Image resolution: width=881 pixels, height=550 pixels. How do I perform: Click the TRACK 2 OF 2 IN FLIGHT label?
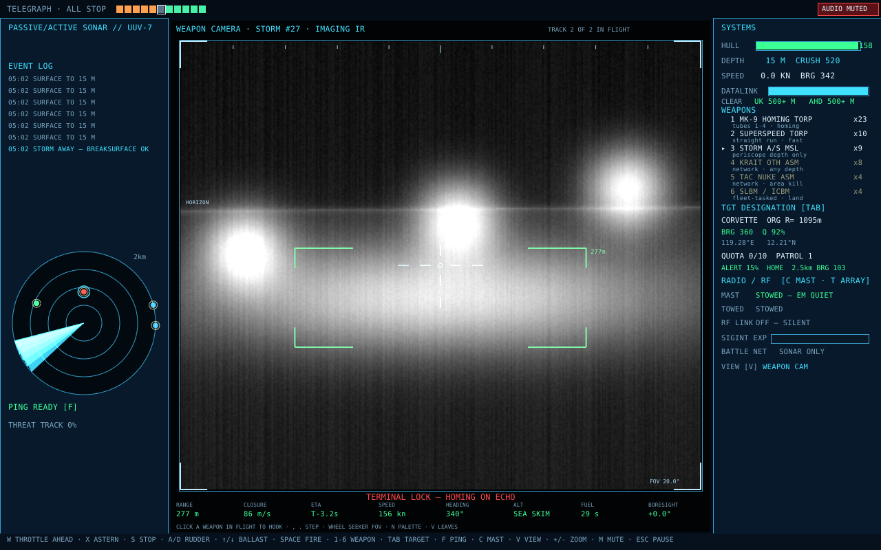coord(588,30)
